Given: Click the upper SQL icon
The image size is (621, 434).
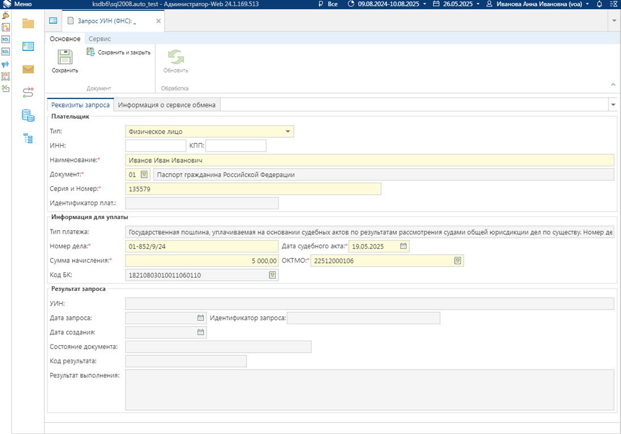Looking at the screenshot, I should pyautogui.click(x=6, y=40).
